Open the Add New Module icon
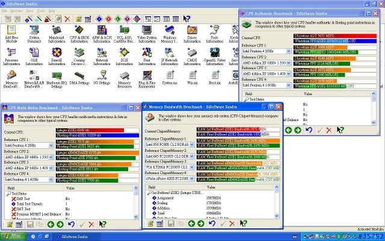This screenshot has width=385, height=241. [x=11, y=34]
